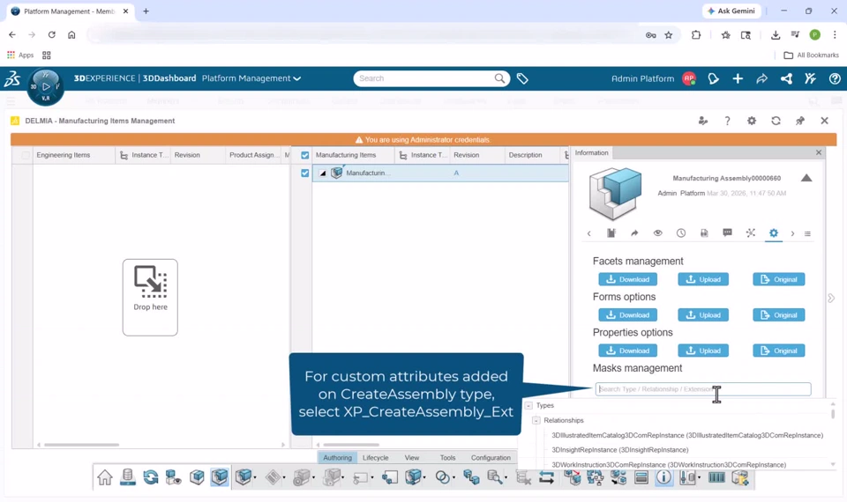Click the masks list vertical scrollbar
847x502 pixels.
click(x=832, y=414)
